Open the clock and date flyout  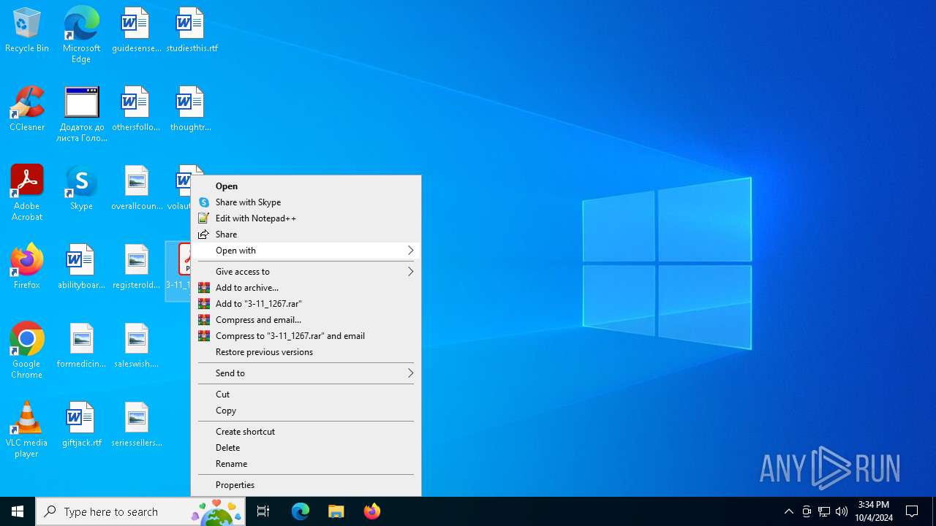[874, 511]
